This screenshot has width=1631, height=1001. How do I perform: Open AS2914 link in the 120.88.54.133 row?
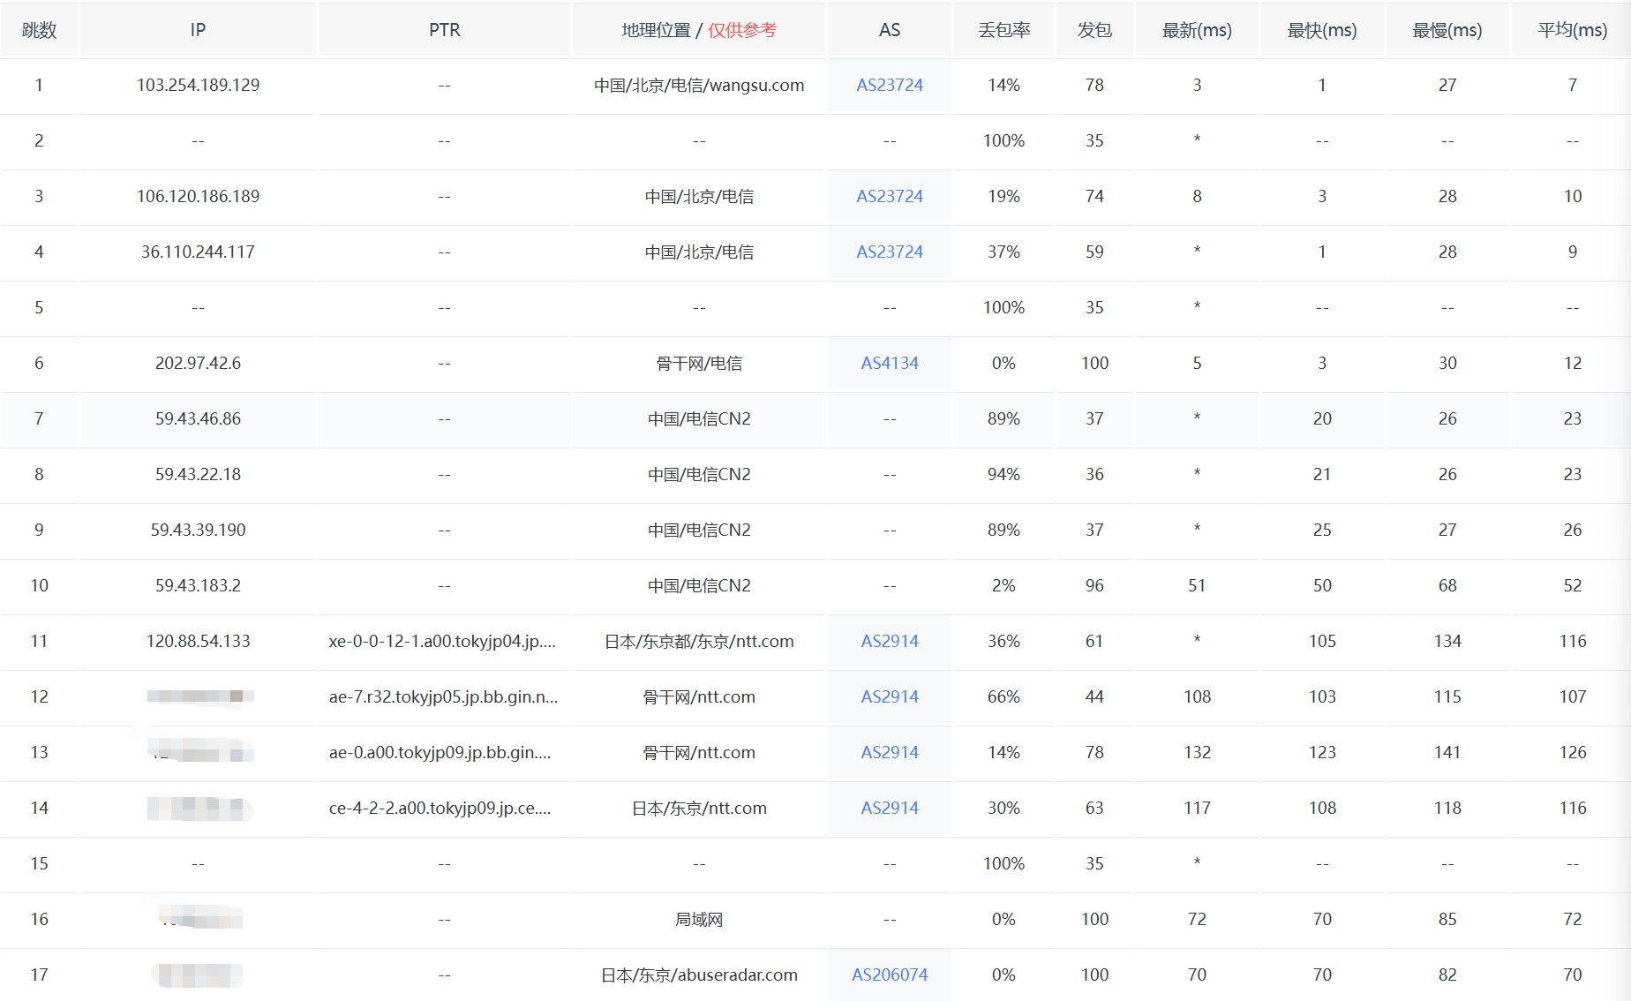click(x=890, y=641)
